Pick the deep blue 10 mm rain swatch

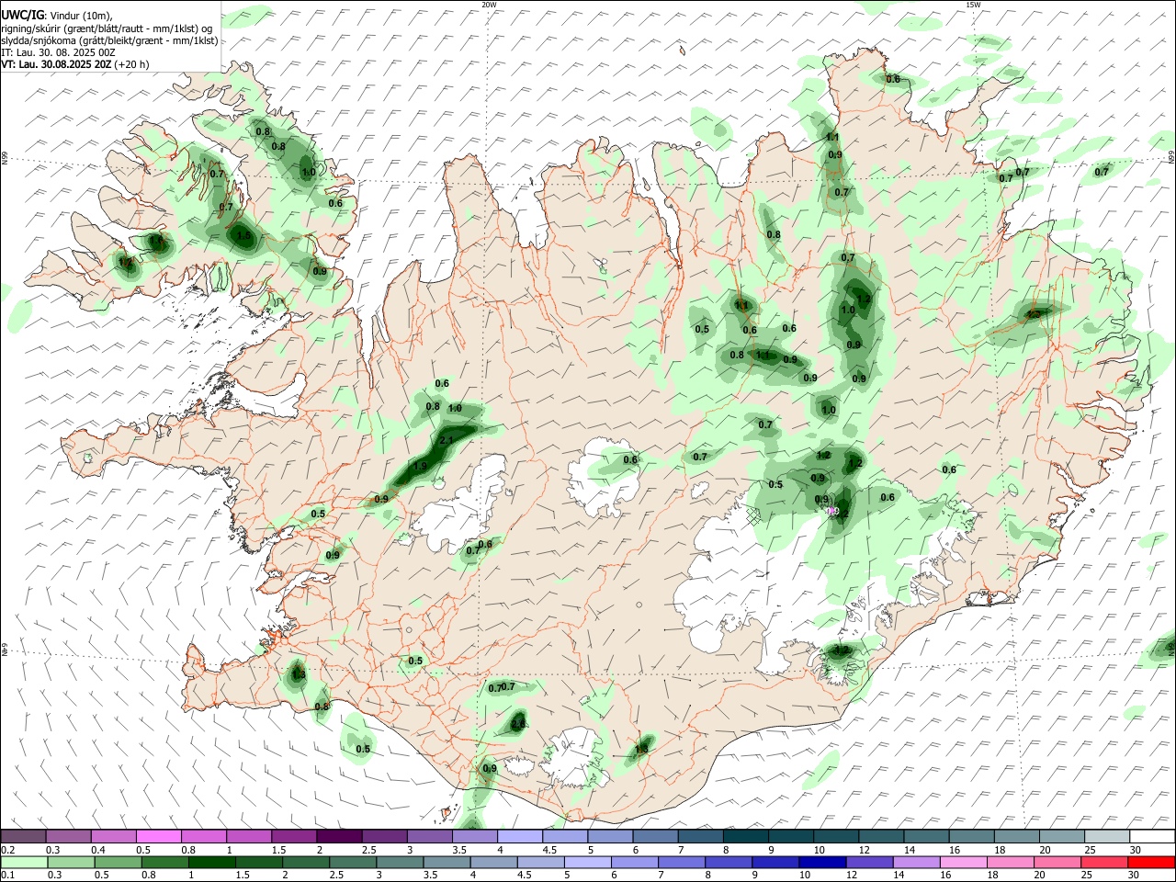click(820, 862)
